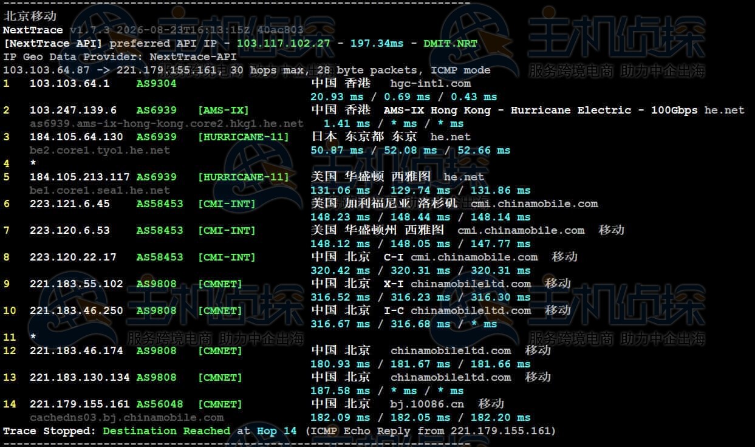
Task: Select the NextTrace title word
Action: point(33,30)
